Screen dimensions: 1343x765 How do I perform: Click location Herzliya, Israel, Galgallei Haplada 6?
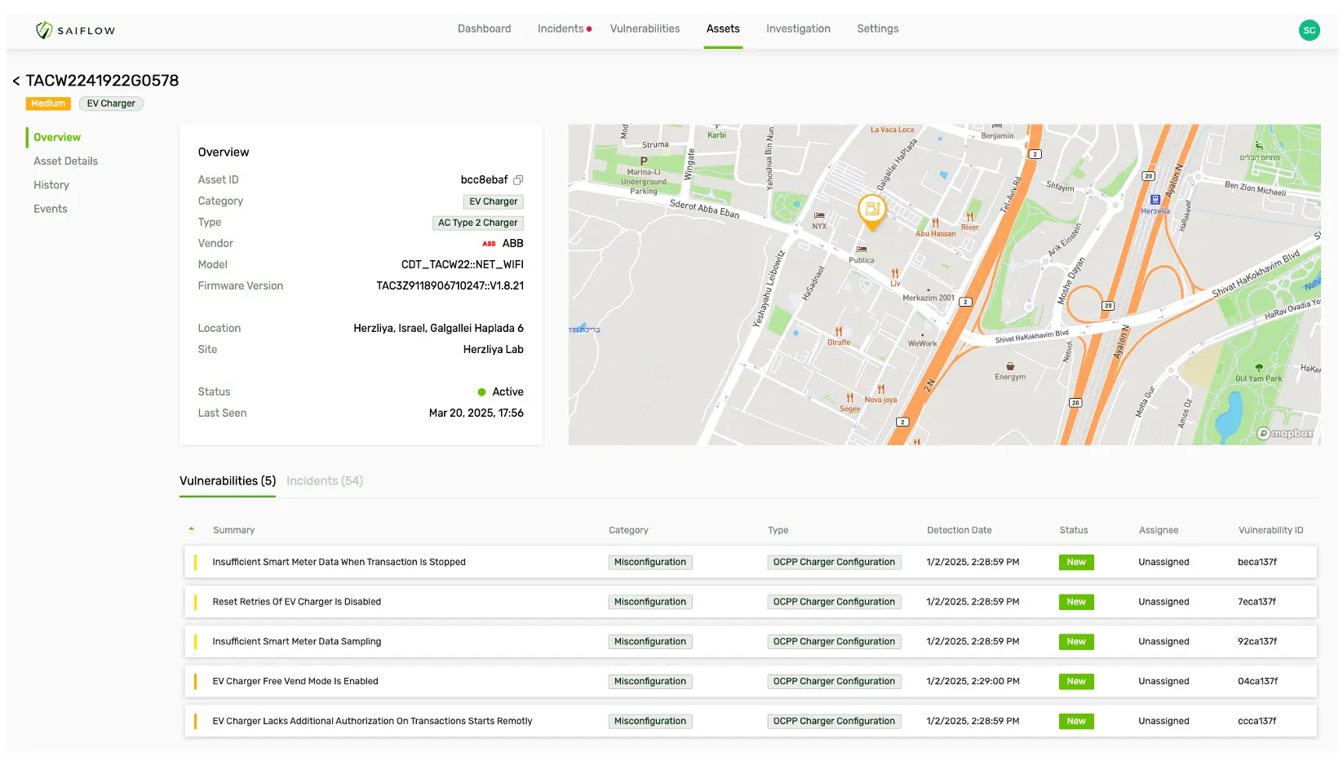pyautogui.click(x=438, y=329)
